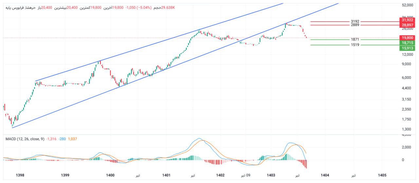Viewport: 419px width, 183px height.
Task: Click the red horizontal line labeled 2889
Action: (x=327, y=25)
